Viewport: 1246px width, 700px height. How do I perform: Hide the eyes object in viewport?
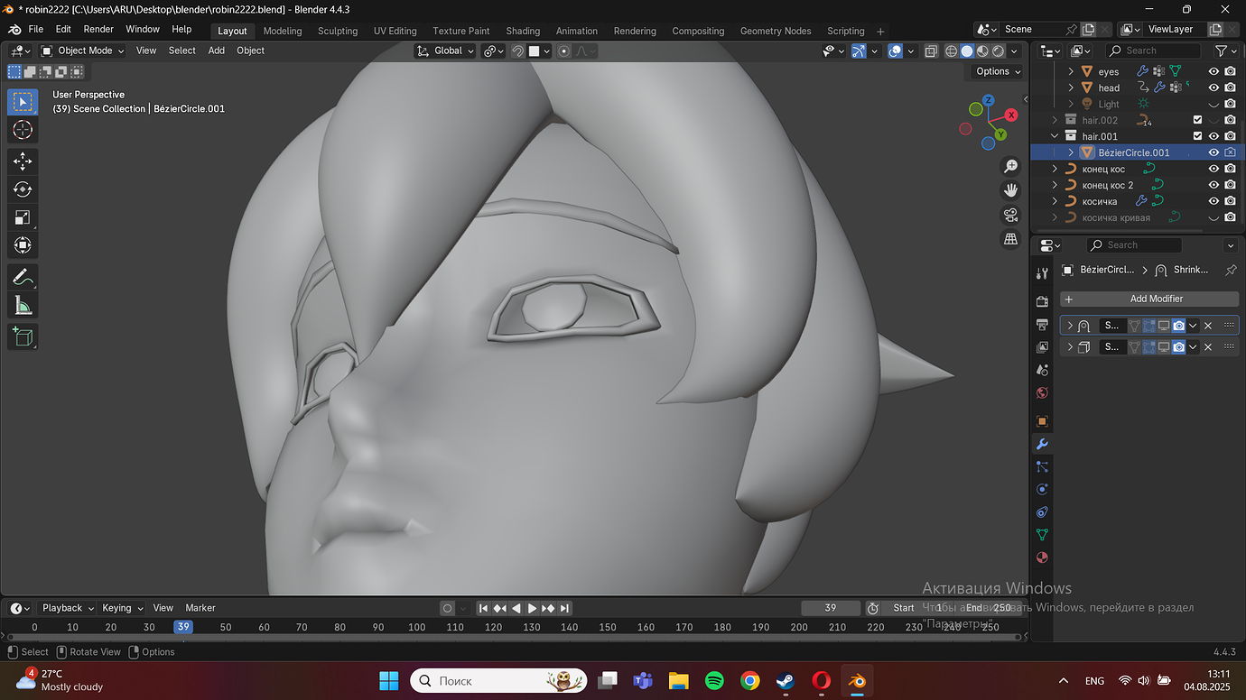[x=1213, y=71]
